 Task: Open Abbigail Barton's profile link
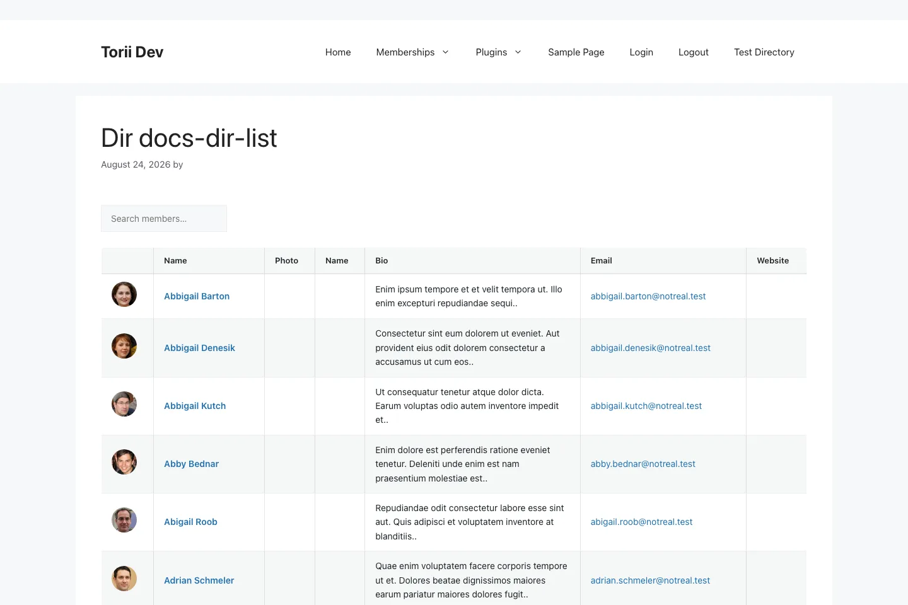click(x=197, y=296)
